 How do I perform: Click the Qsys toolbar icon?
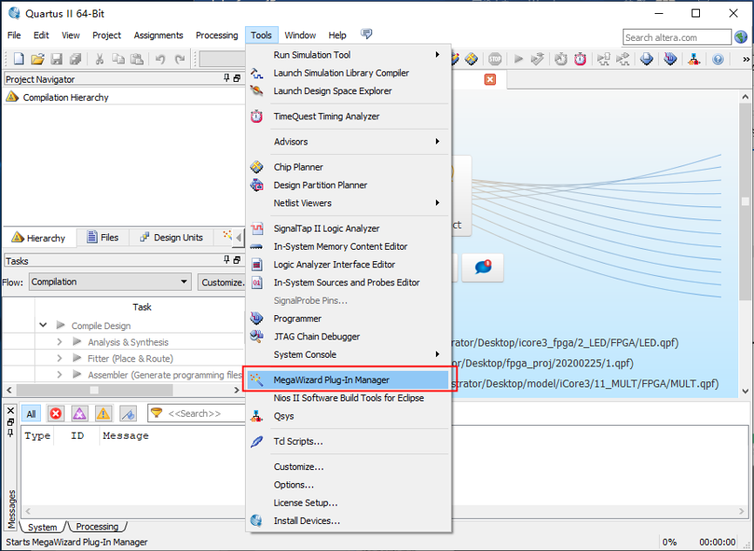(x=693, y=59)
